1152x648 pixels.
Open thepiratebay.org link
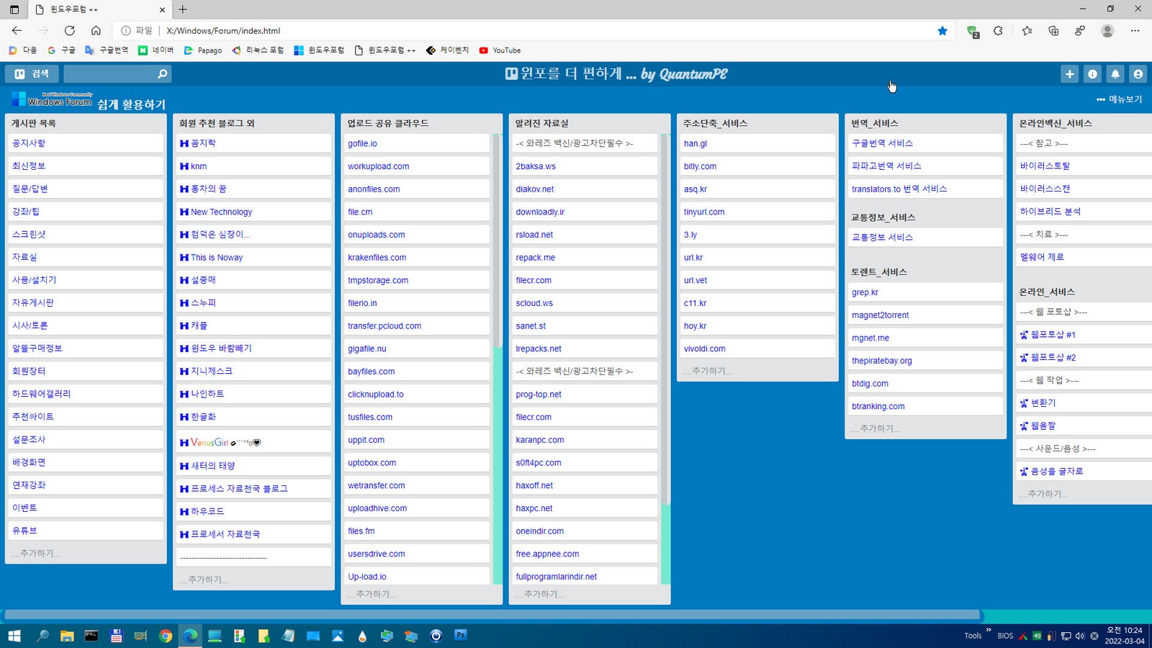[x=926, y=360]
